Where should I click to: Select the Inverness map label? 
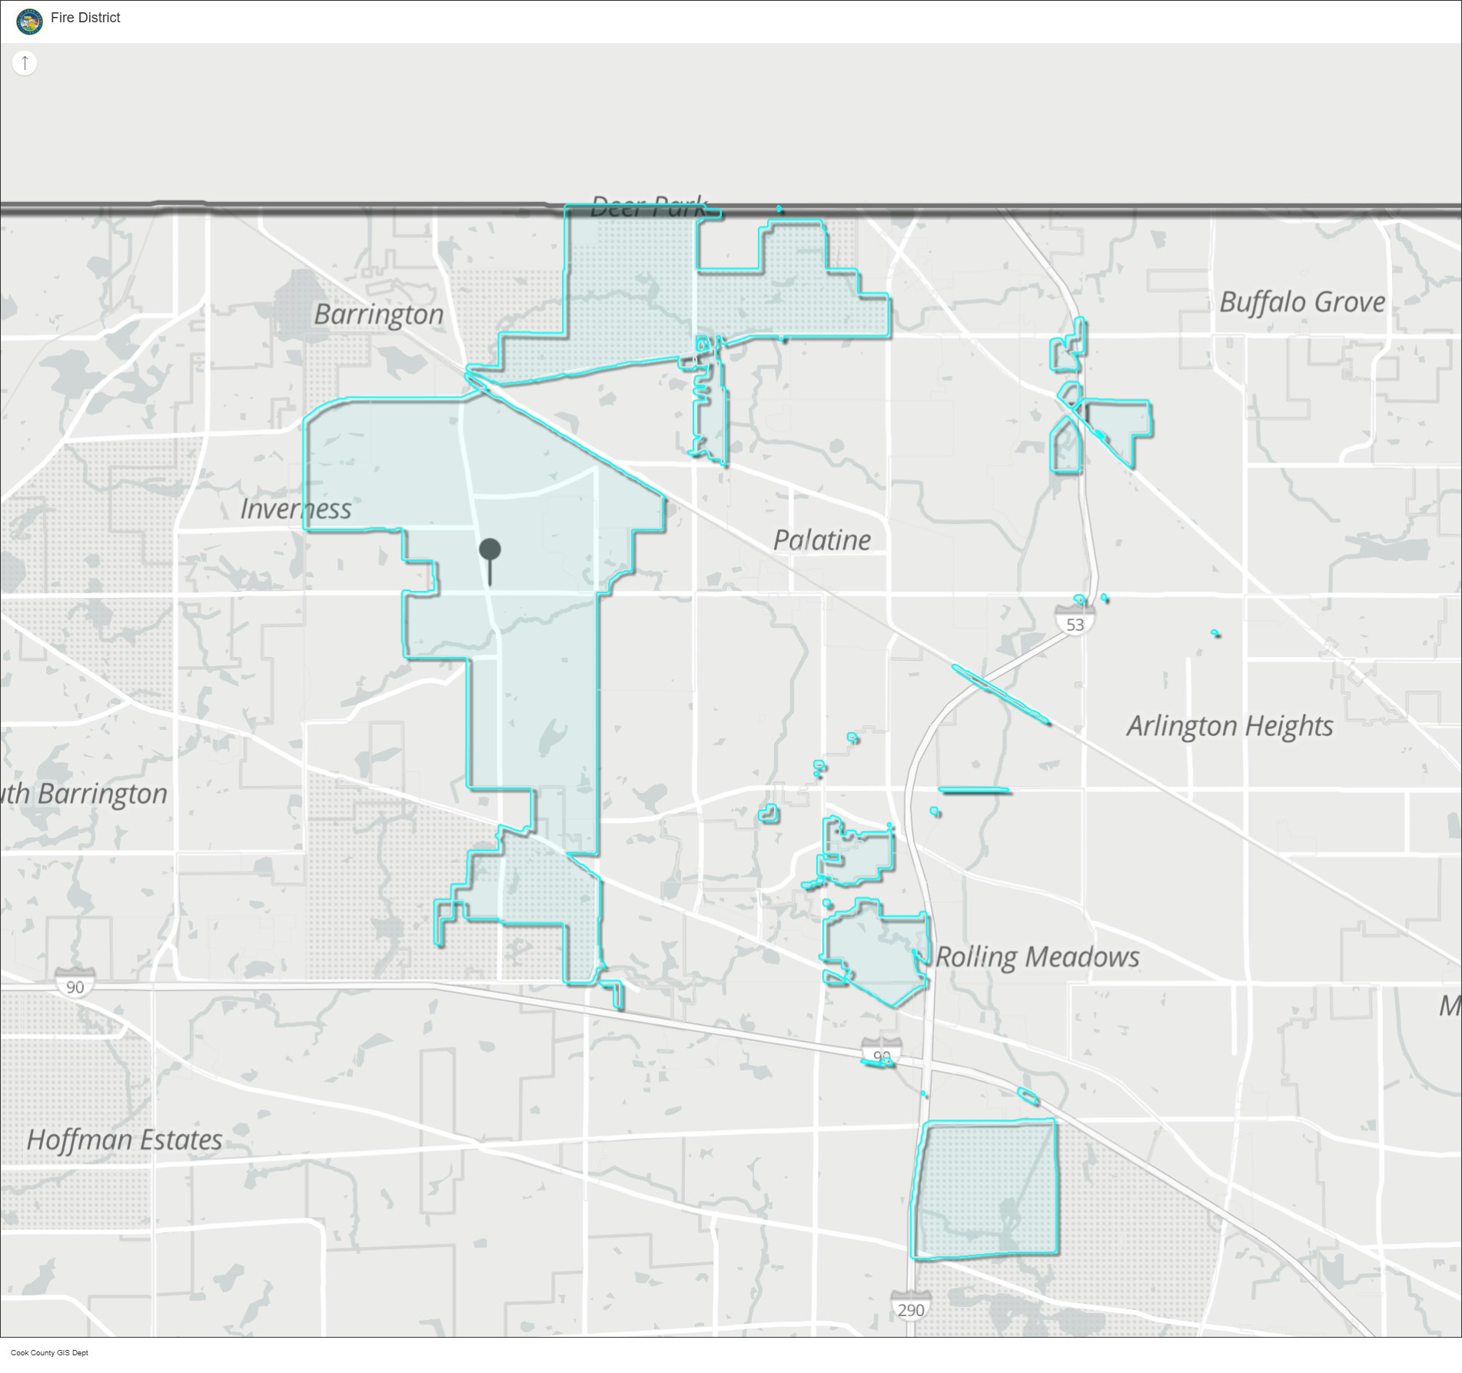(295, 509)
